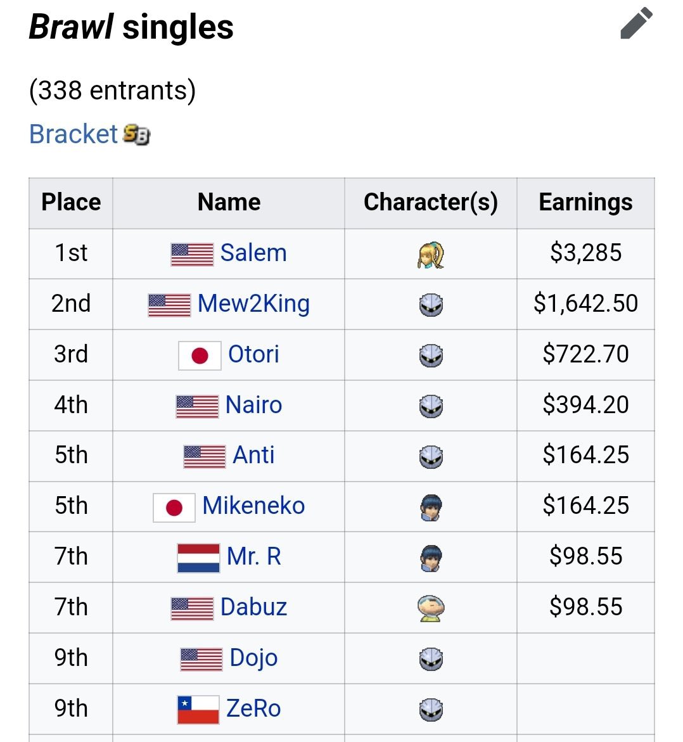The width and height of the screenshot is (683, 742).
Task: Open the Dabuz player link
Action: [253, 606]
